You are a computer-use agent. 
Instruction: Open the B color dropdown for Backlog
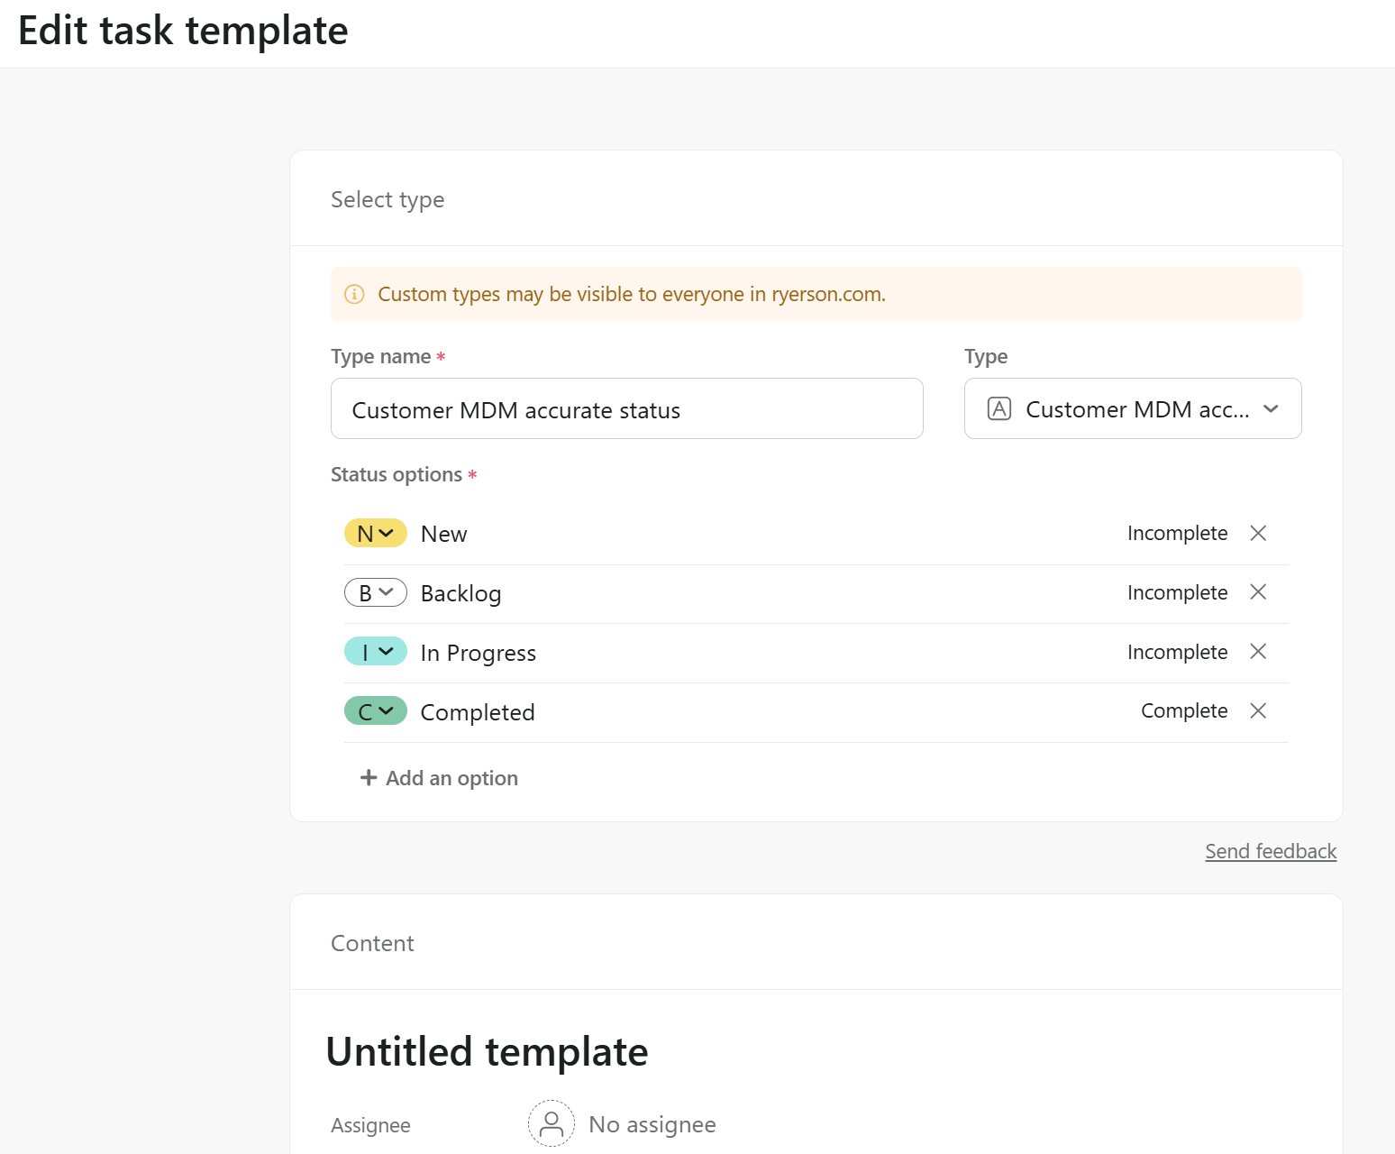point(376,592)
